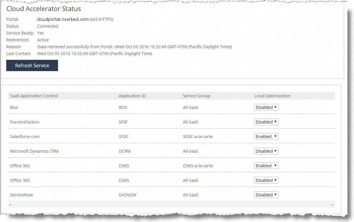This screenshot has width=354, height=222.
Task: Click the Service Ready Yes value
Action: click(x=40, y=33)
